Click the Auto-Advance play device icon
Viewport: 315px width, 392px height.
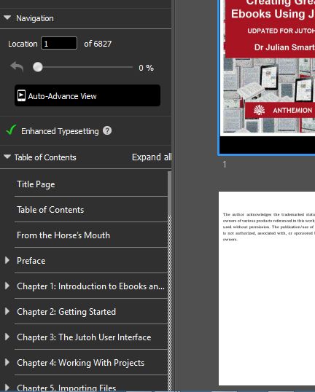pyautogui.click(x=21, y=95)
